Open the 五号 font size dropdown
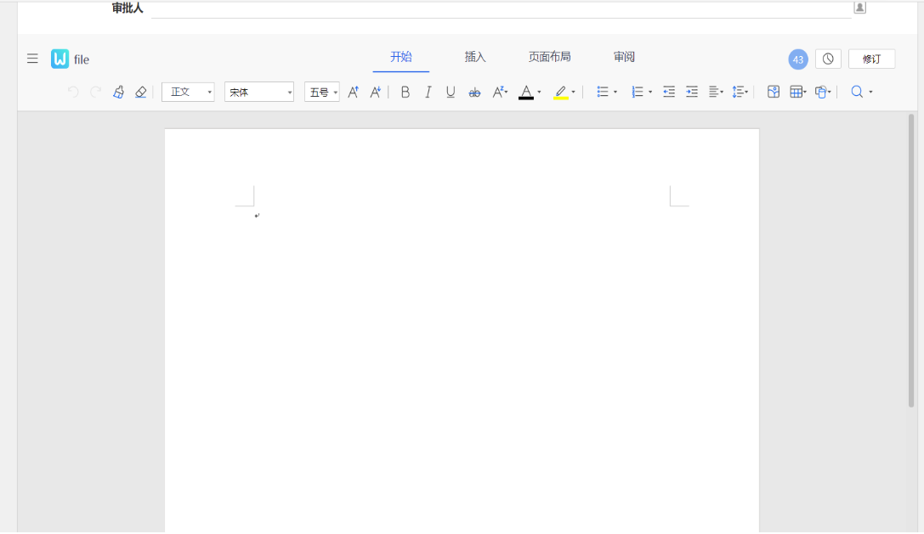924x534 pixels. pyautogui.click(x=322, y=92)
